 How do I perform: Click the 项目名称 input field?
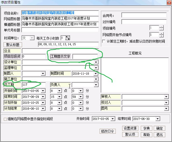coord(60,13)
